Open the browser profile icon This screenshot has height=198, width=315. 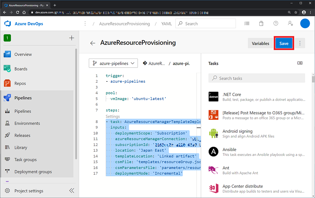pyautogui.click(x=304, y=13)
